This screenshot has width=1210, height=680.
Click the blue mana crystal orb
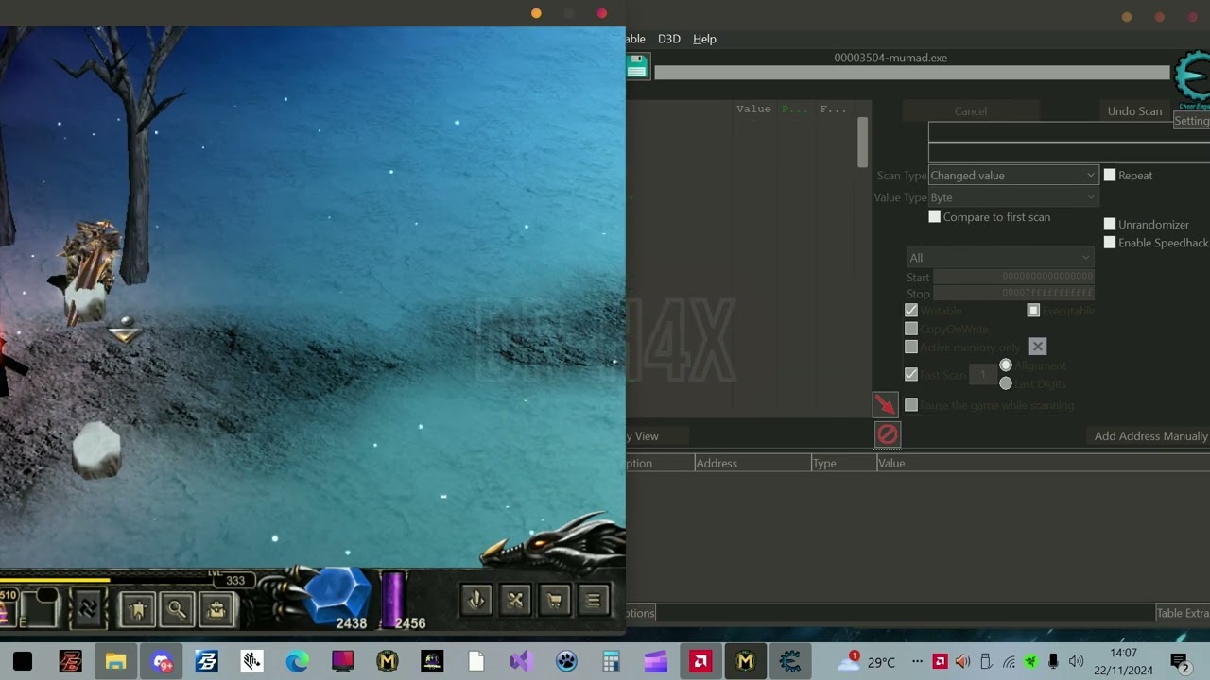pyautogui.click(x=338, y=594)
